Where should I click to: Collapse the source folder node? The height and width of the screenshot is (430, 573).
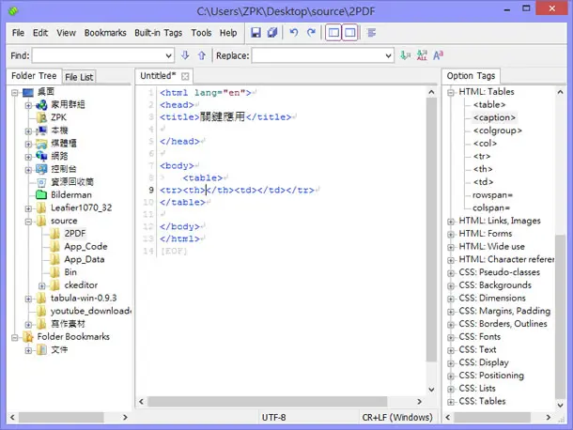[x=28, y=221]
